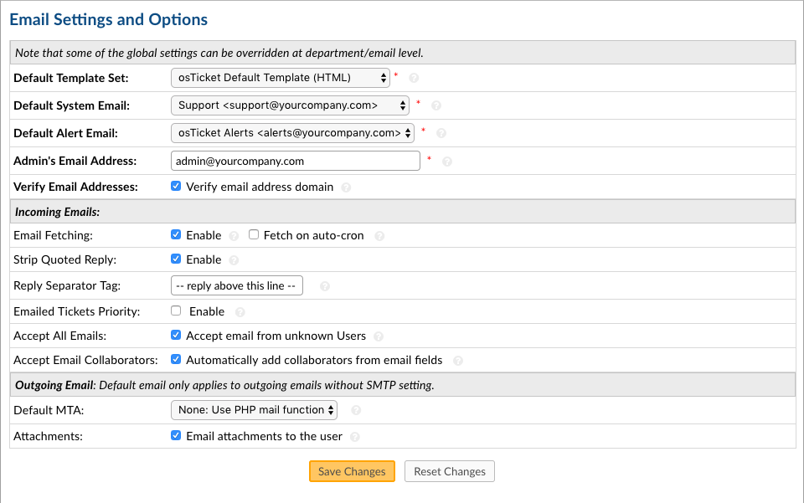804x503 pixels.
Task: Click the Save Changes button
Action: coord(352,471)
